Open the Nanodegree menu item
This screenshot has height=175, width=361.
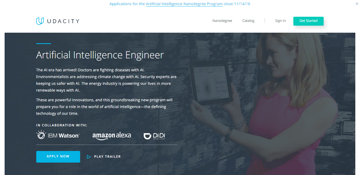pyautogui.click(x=222, y=21)
